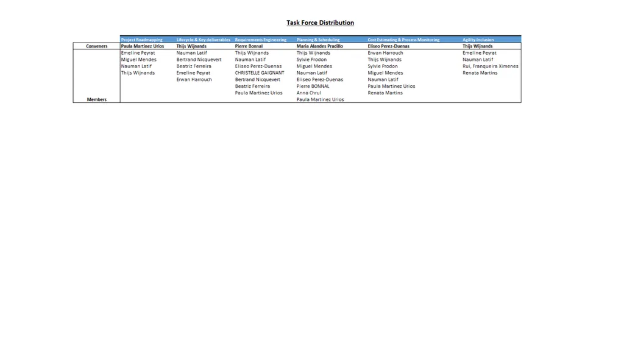Select the Anna Chrul cell

coord(309,93)
